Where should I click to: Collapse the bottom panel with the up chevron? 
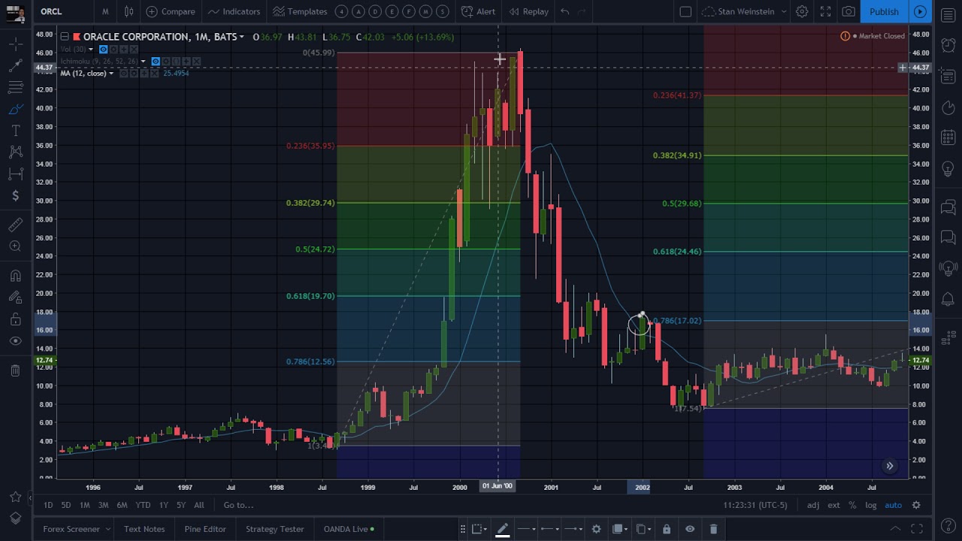pyautogui.click(x=895, y=529)
